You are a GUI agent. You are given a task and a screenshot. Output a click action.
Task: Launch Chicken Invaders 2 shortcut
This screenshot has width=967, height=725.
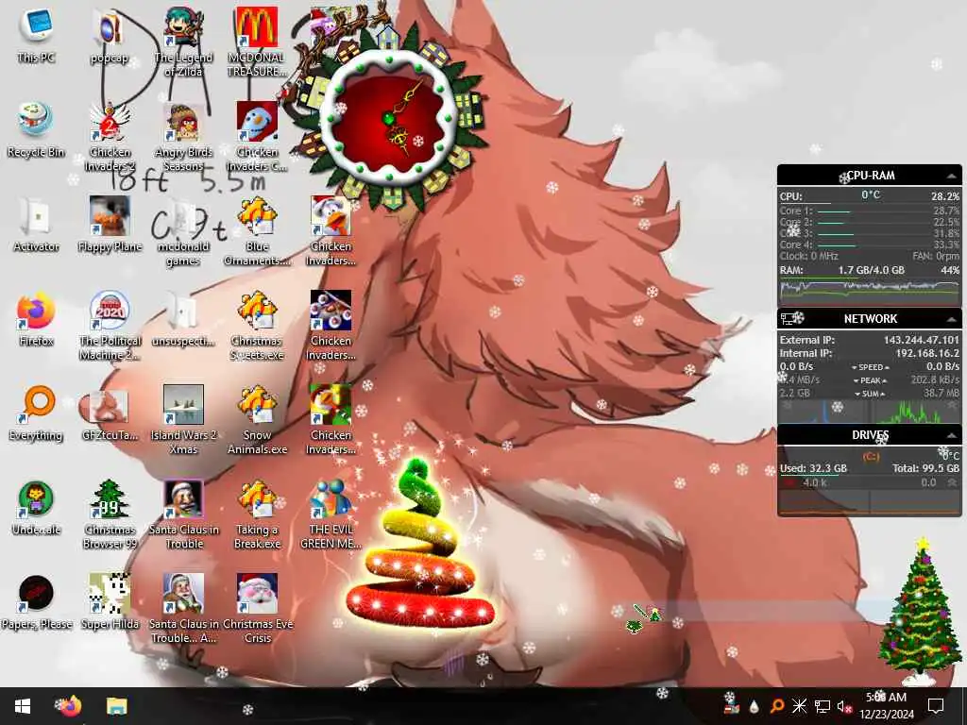tap(110, 137)
